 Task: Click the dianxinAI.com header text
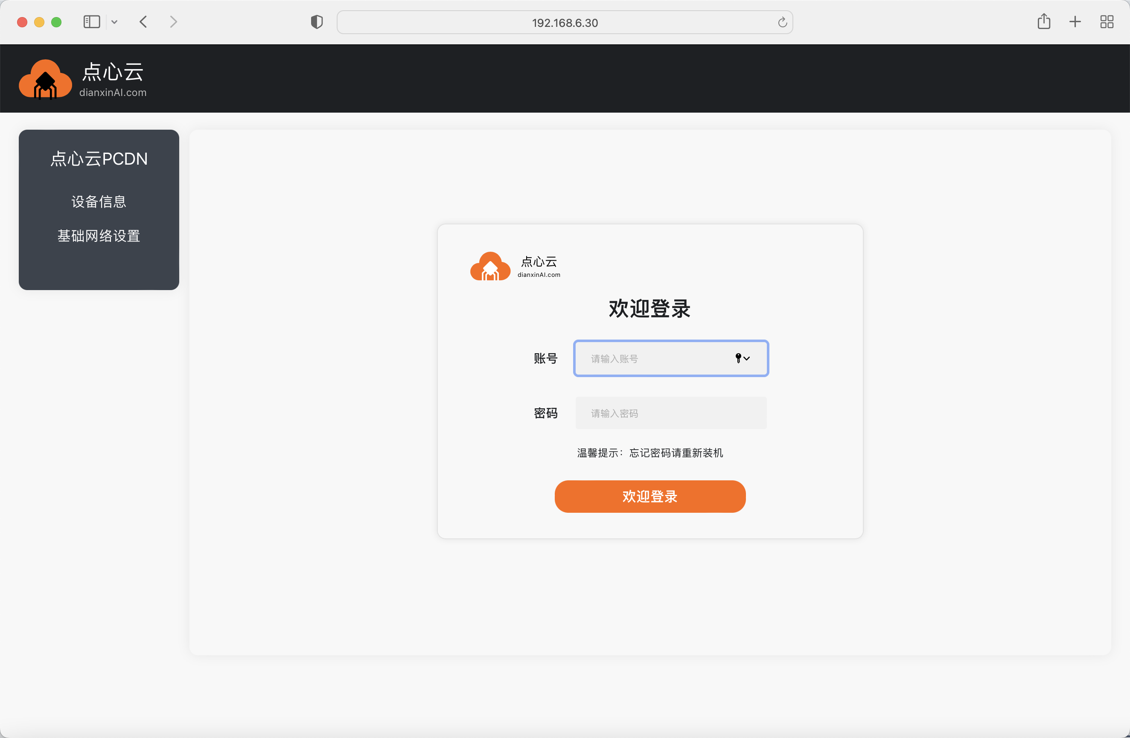(113, 93)
